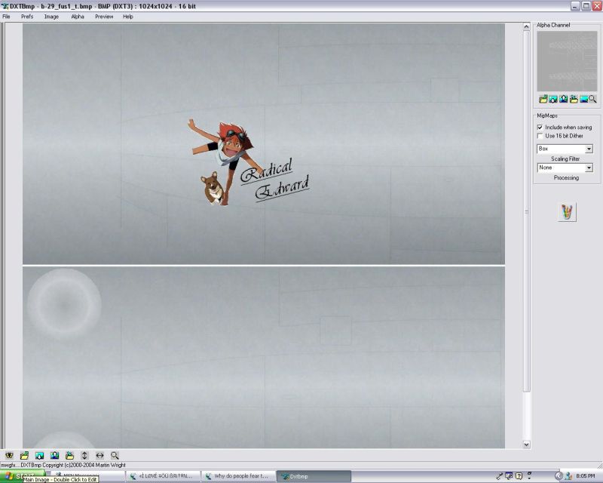
Task: Expand the None processing dropdown
Action: point(589,168)
